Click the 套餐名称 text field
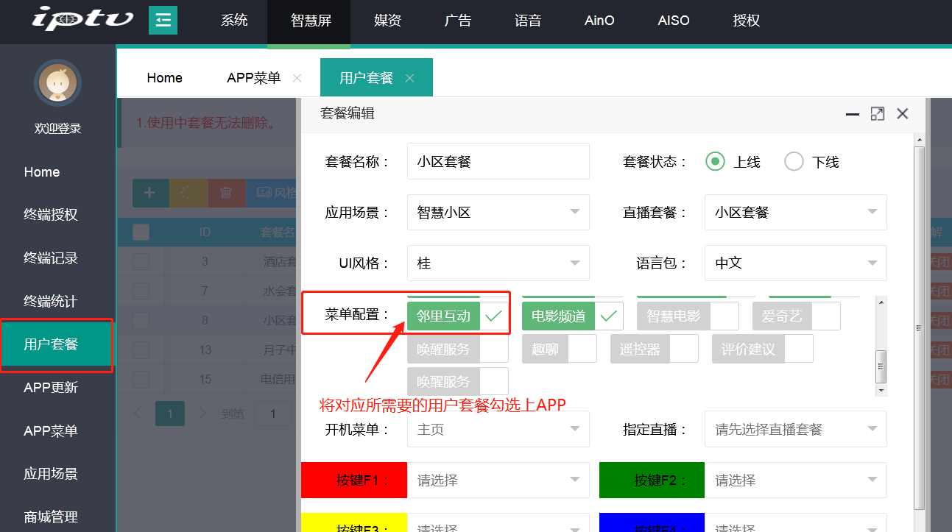This screenshot has width=952, height=532. click(498, 162)
